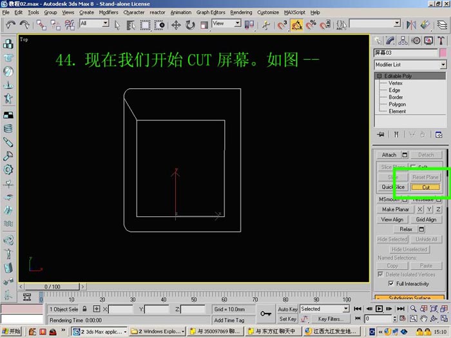Click the Make Planar button
The width and height of the screenshot is (451, 338).
(x=395, y=209)
